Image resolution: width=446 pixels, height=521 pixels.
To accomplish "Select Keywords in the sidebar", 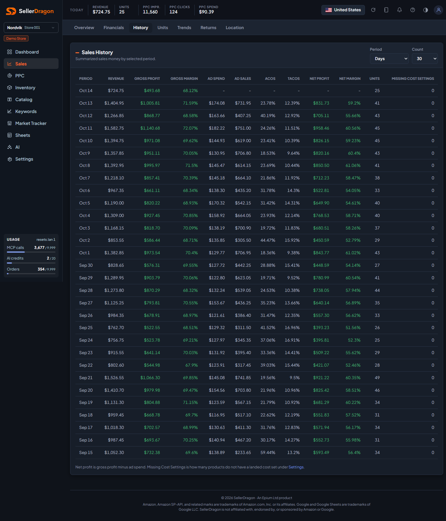I will pos(31,111).
